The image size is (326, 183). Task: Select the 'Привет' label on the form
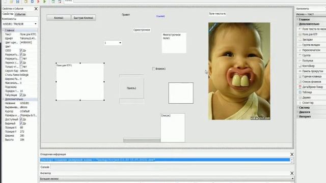(x=126, y=15)
